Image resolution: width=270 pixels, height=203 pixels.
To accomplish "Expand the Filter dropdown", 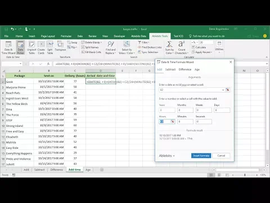I will click(x=143, y=42).
